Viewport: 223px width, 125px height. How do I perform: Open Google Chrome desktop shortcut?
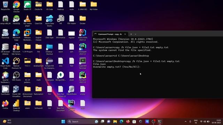point(16,6)
